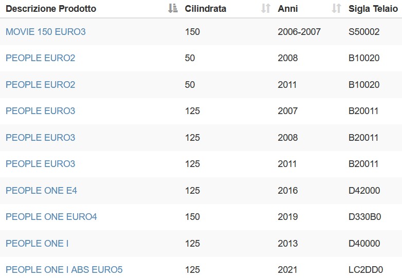The width and height of the screenshot is (402, 278).
Task: Click the sort arrows beside Cilindrata
Action: click(x=266, y=8)
